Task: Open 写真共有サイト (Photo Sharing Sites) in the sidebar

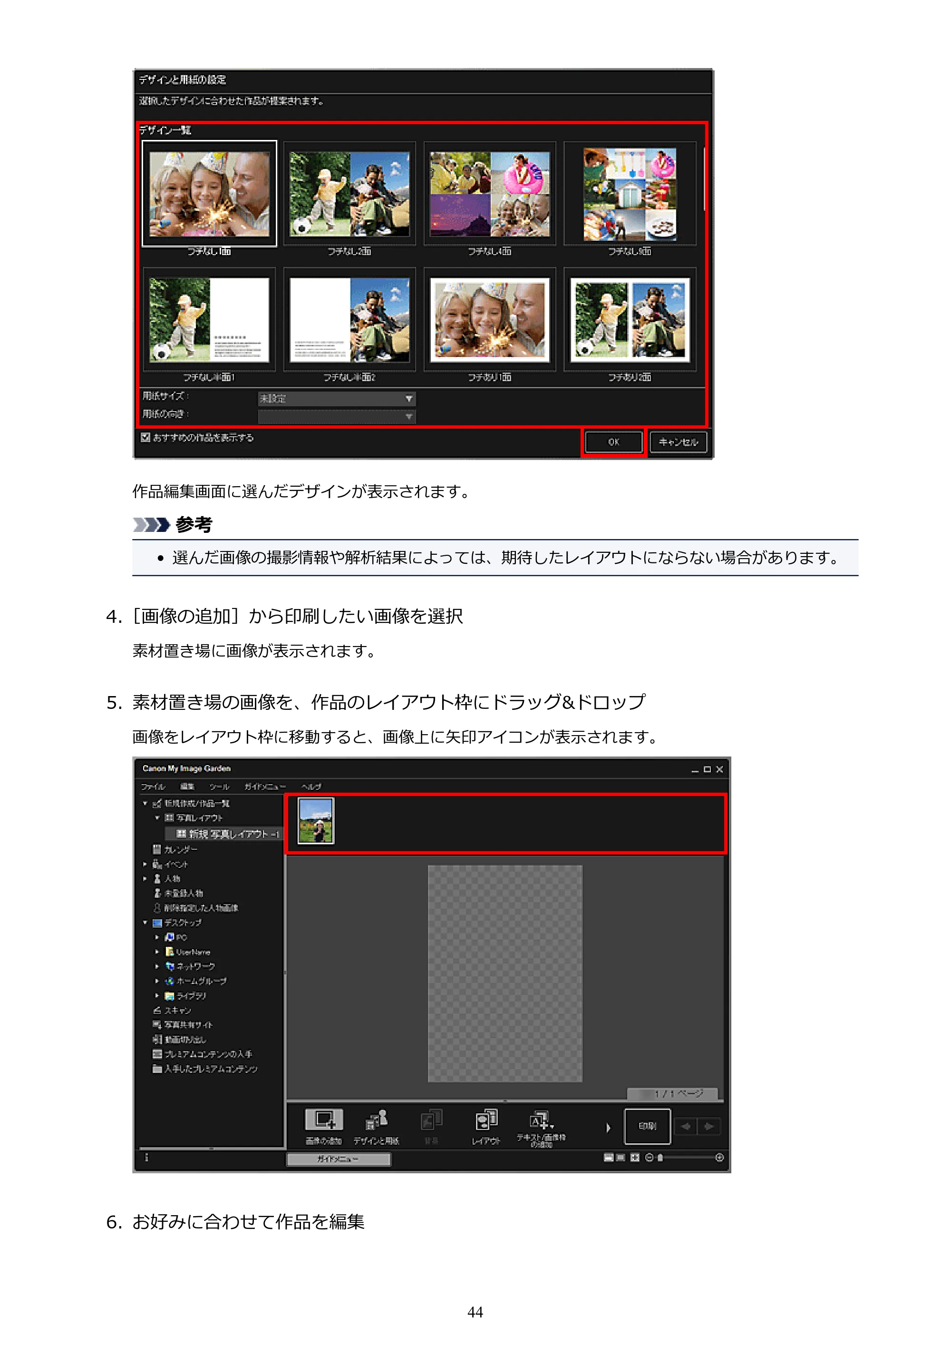Action: point(183,1025)
